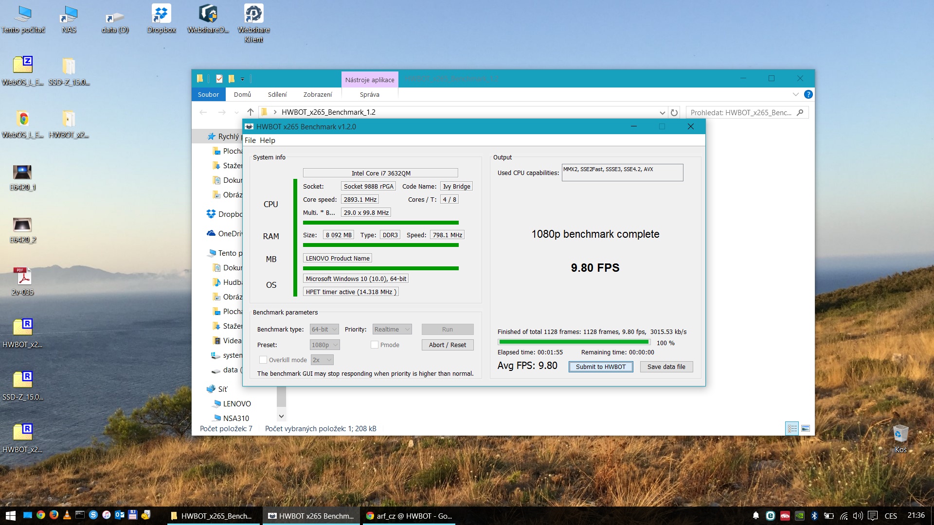Viewport: 934px width, 525px height.
Task: Launch Firefox from the taskbar
Action: click(x=54, y=515)
